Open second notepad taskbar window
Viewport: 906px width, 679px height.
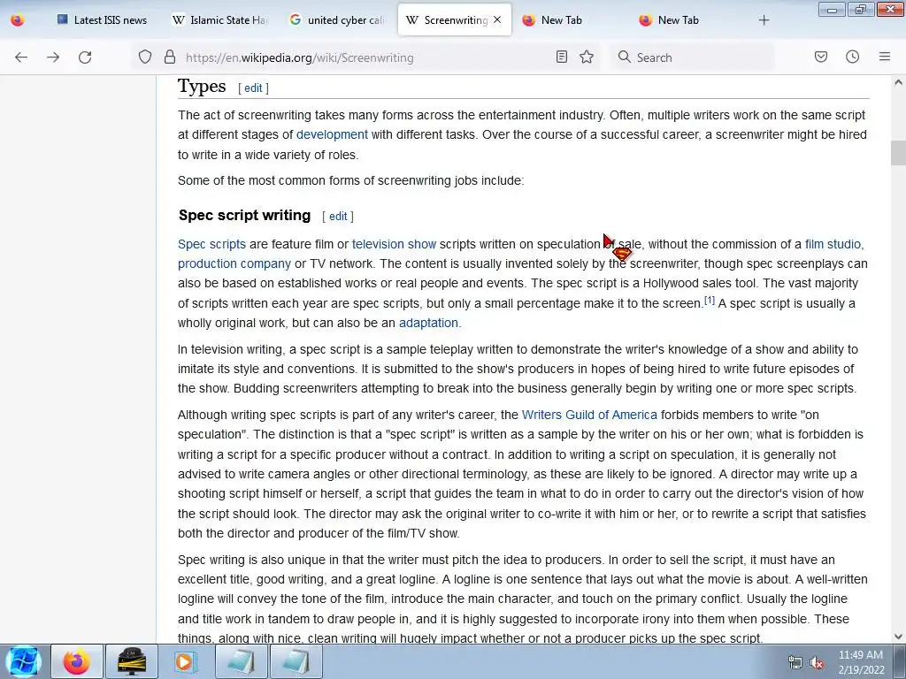[296, 661]
